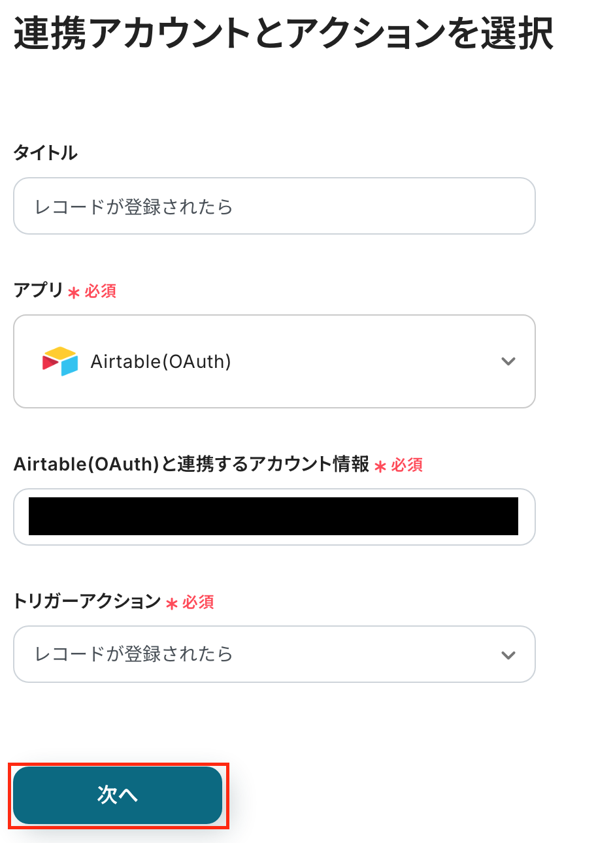Expand the アプリ dropdown chevron
This screenshot has width=613, height=843.
tap(508, 361)
